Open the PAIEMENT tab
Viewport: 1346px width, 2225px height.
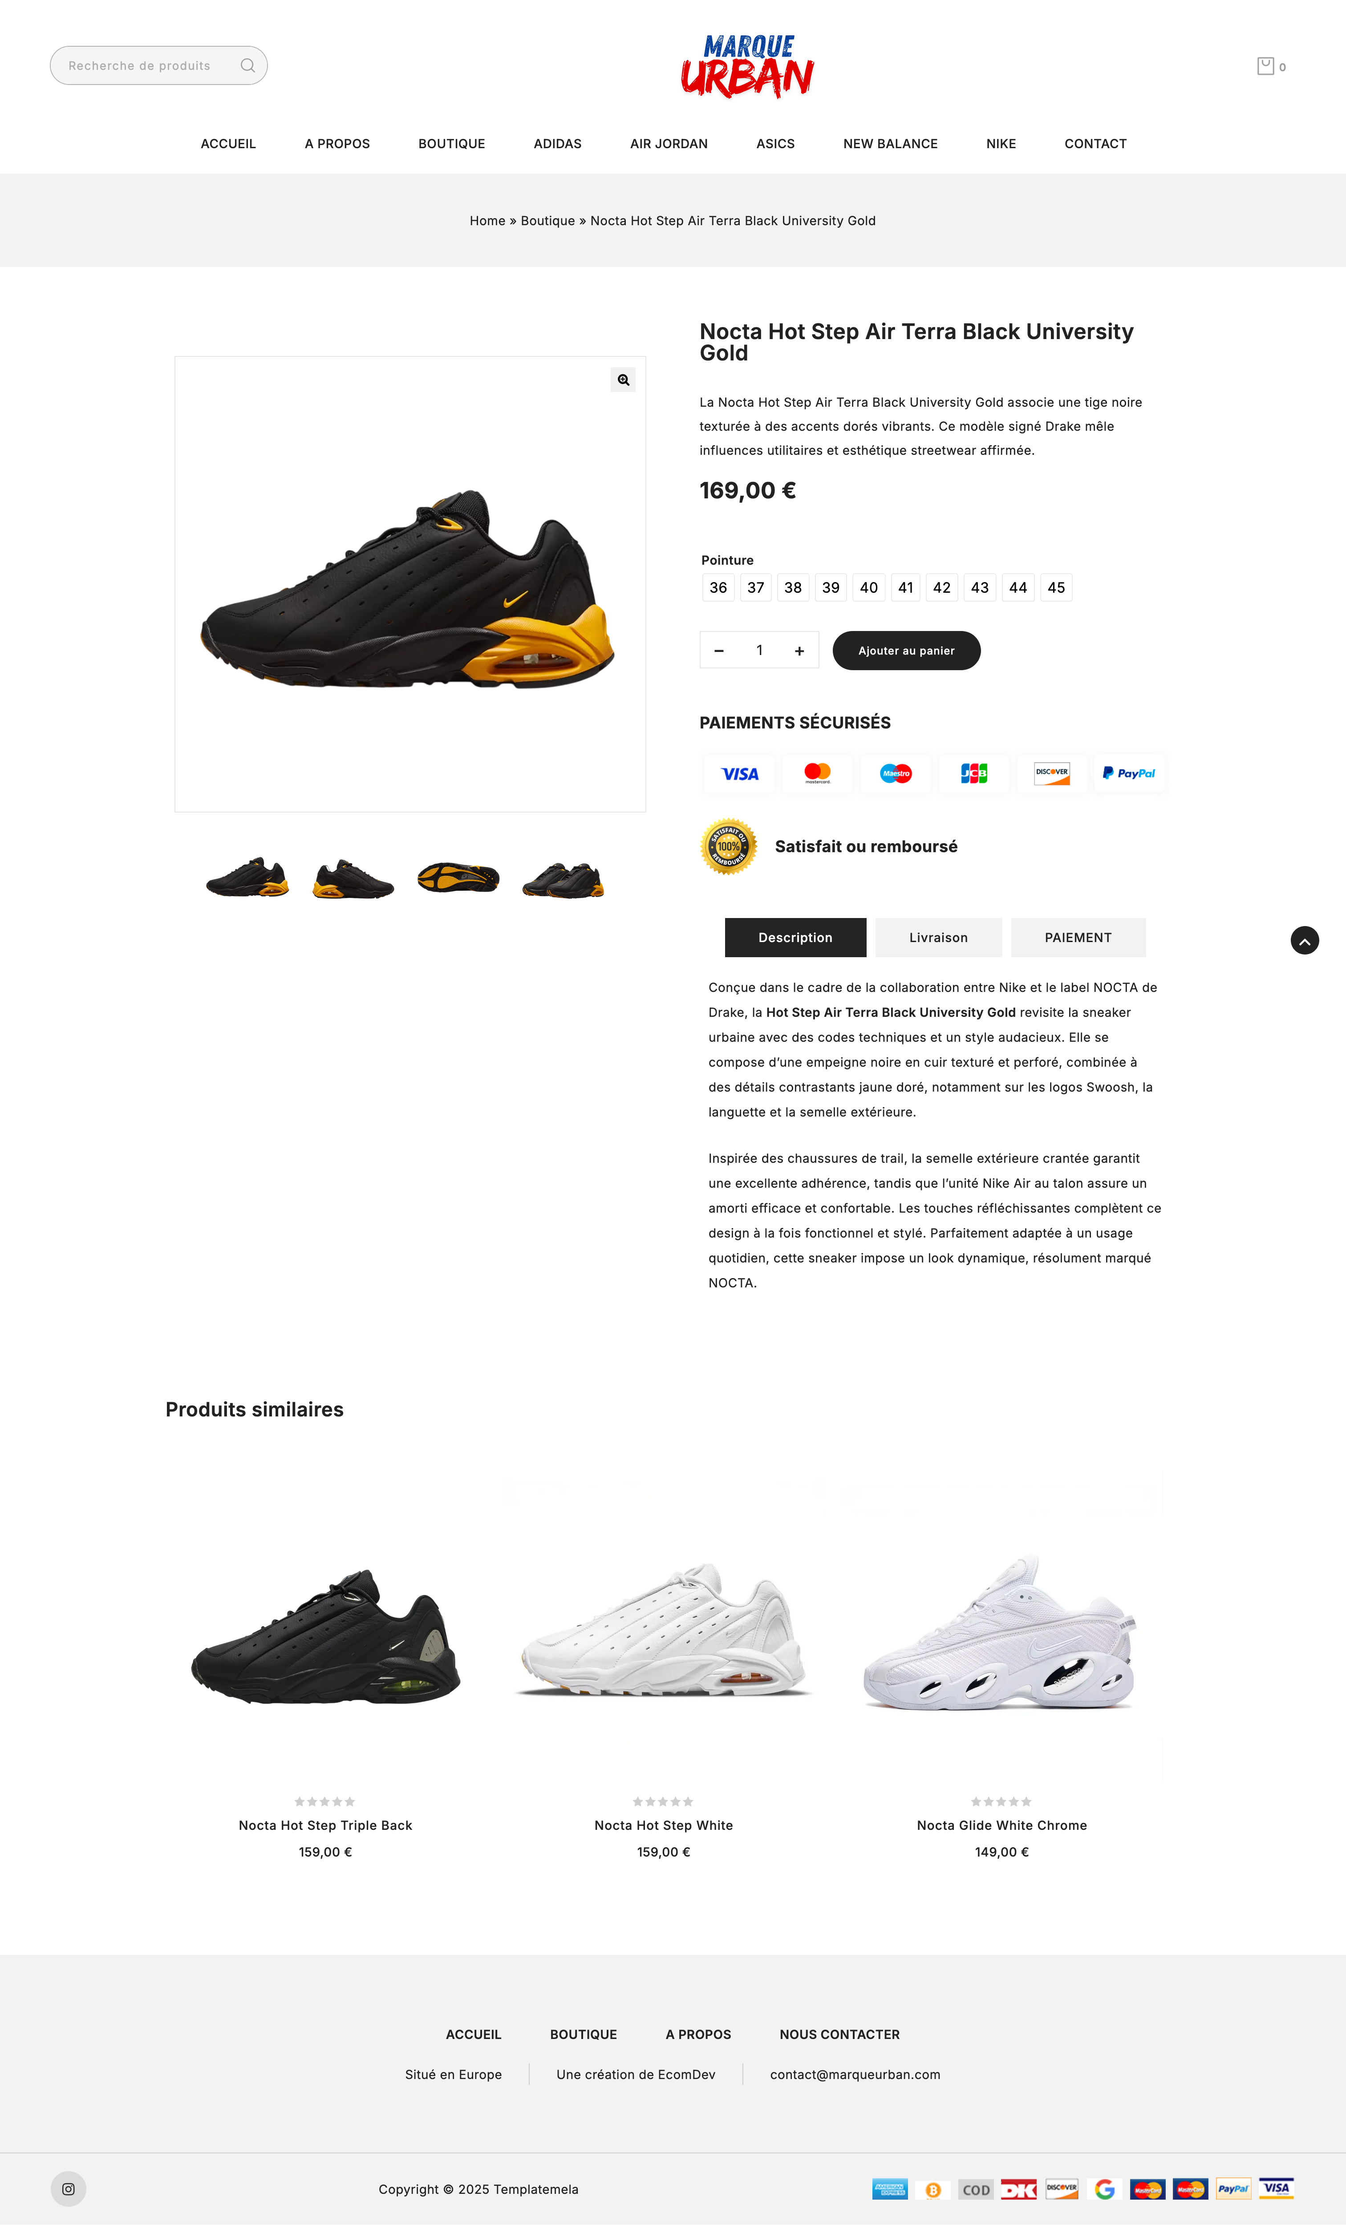[1078, 937]
